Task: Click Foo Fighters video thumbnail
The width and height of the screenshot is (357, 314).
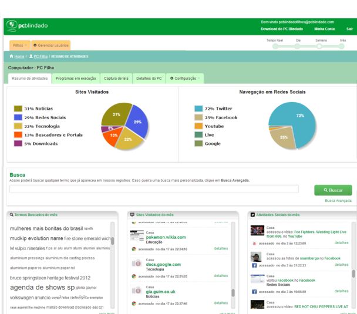Action: pos(257,231)
